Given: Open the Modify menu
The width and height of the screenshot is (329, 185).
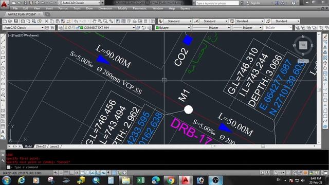Looking at the screenshot, I should click(122, 8).
